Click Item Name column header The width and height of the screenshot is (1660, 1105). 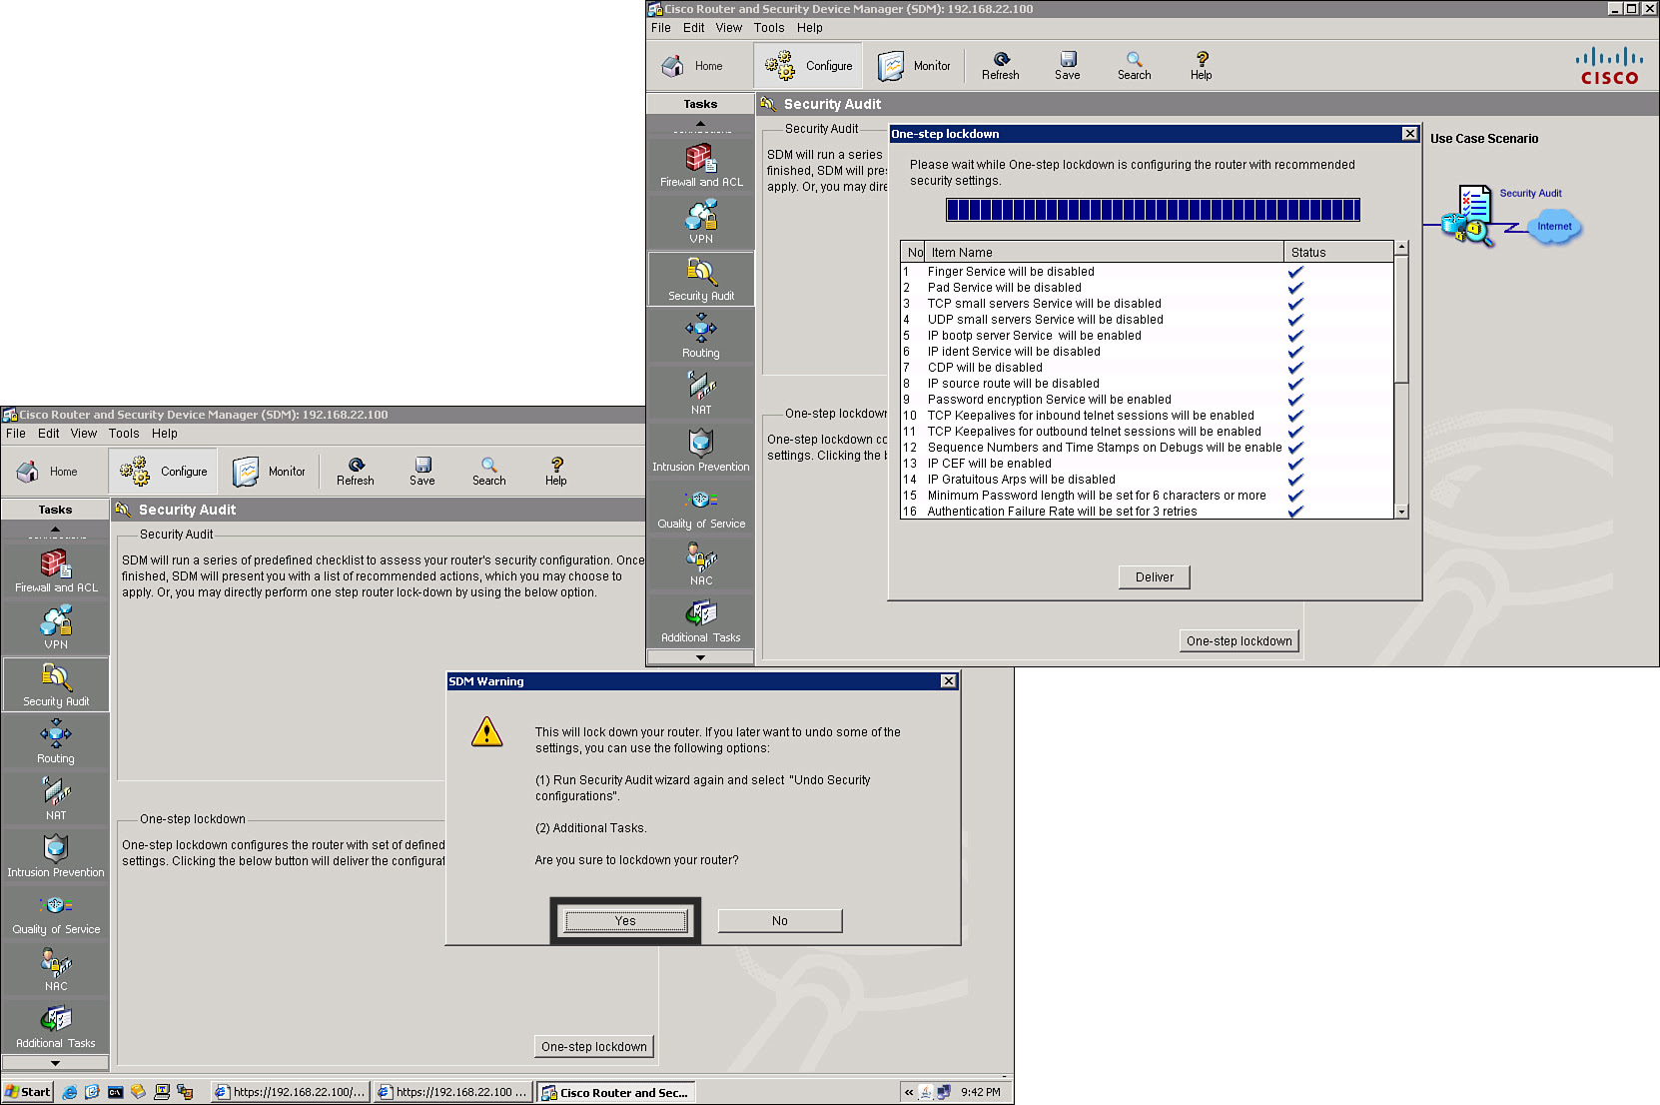click(1105, 253)
